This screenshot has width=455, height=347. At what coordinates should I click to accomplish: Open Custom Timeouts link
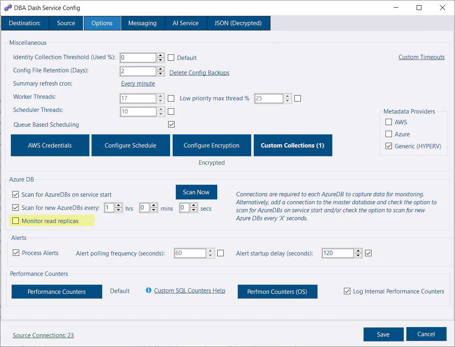(x=421, y=57)
